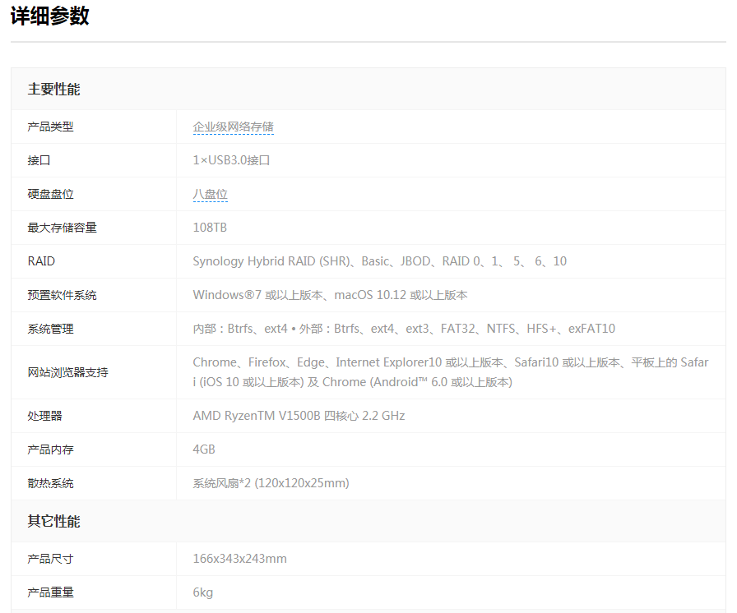Select the 主要性能 section header
Image resolution: width=737 pixels, height=613 pixels.
coord(53,90)
